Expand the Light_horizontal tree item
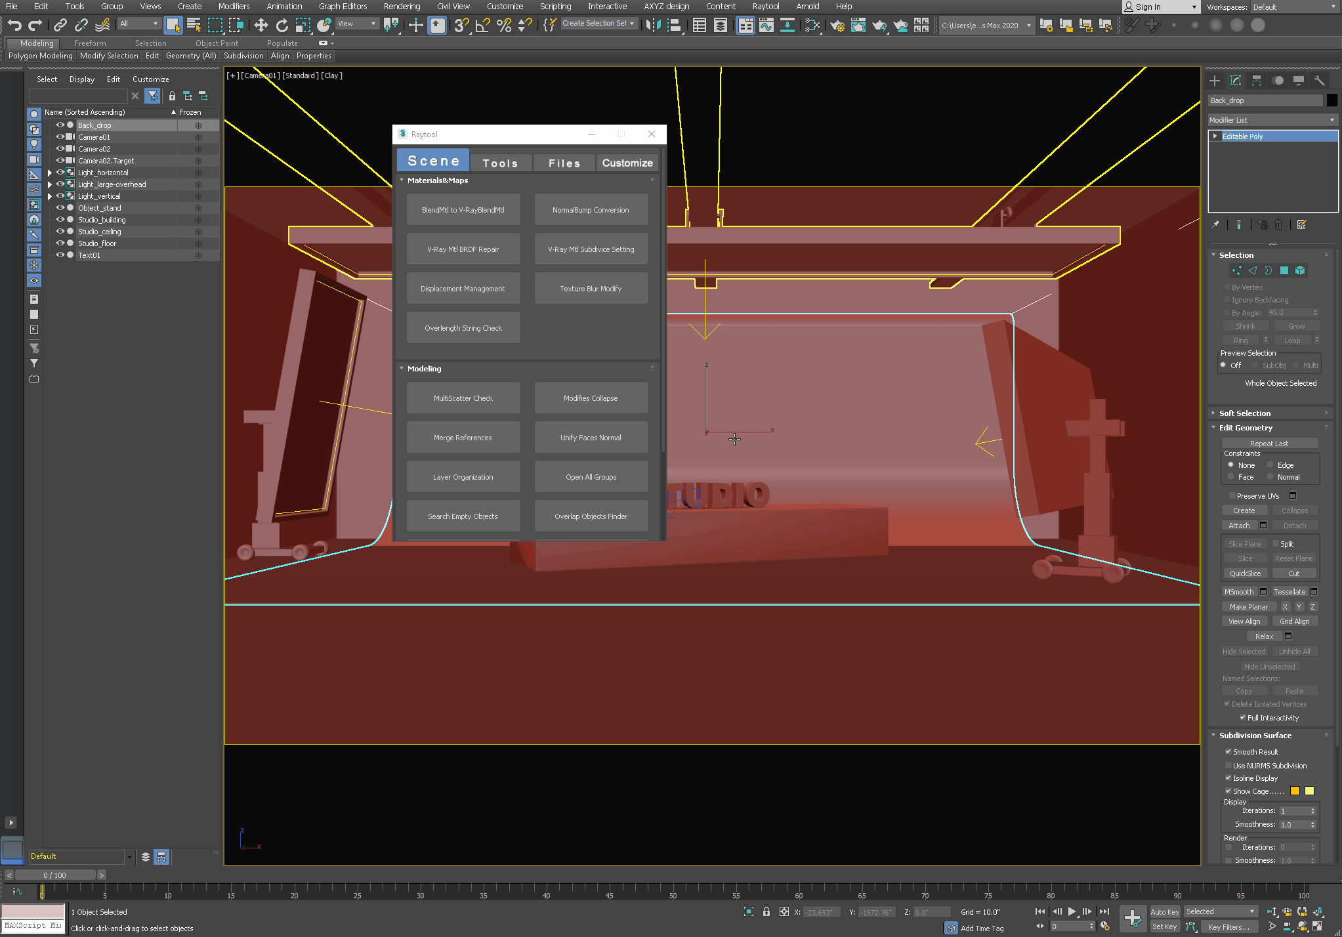Viewport: 1342px width, 937px height. (x=50, y=173)
